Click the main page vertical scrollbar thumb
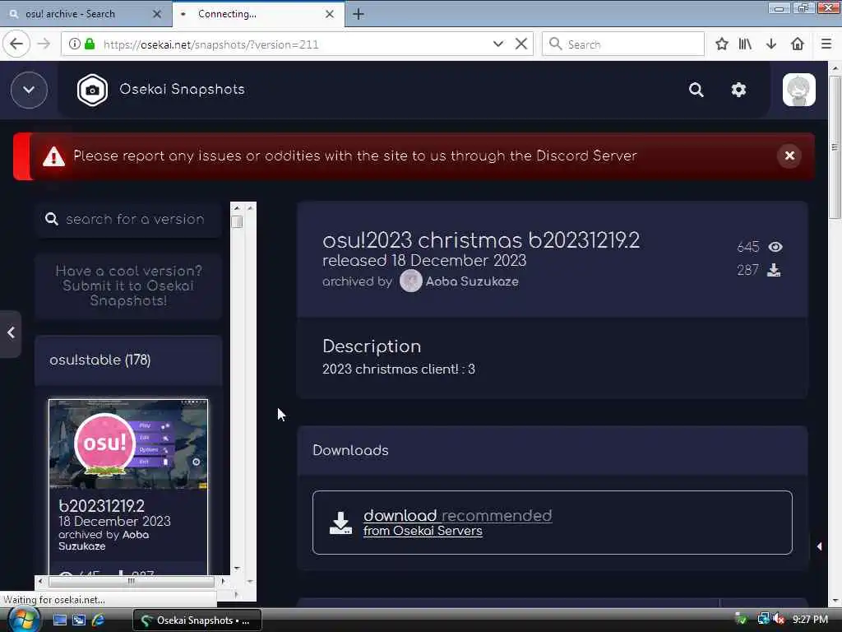 pos(834,147)
